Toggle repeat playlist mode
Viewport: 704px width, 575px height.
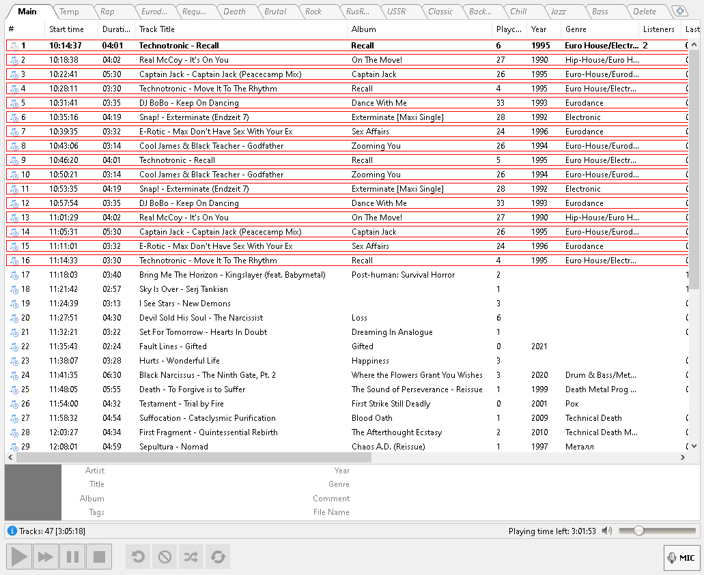click(218, 557)
